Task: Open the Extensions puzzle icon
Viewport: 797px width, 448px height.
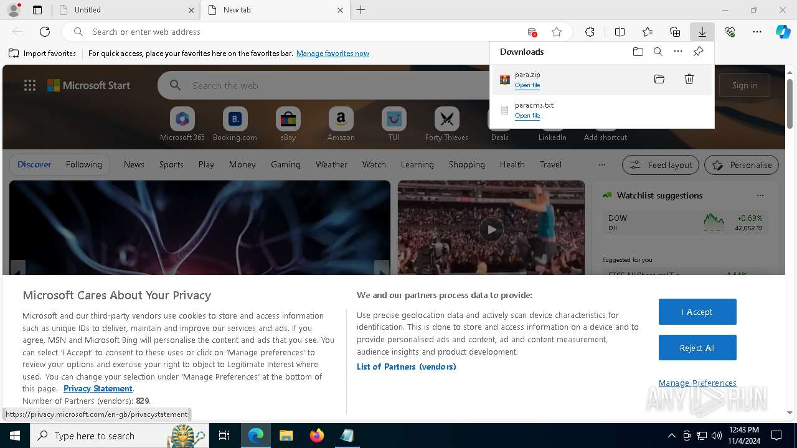Action: point(590,32)
